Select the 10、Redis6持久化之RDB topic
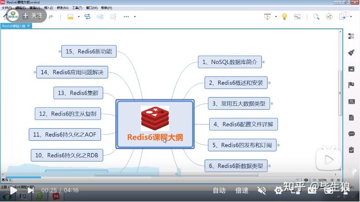360x202 pixels. [x=67, y=155]
